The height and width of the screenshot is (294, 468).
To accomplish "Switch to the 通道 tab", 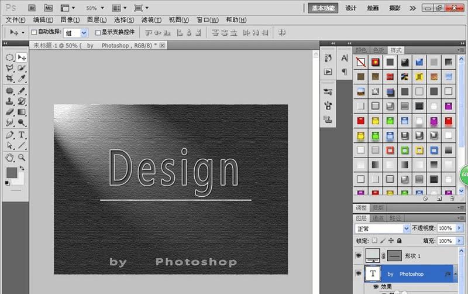I will (x=378, y=217).
